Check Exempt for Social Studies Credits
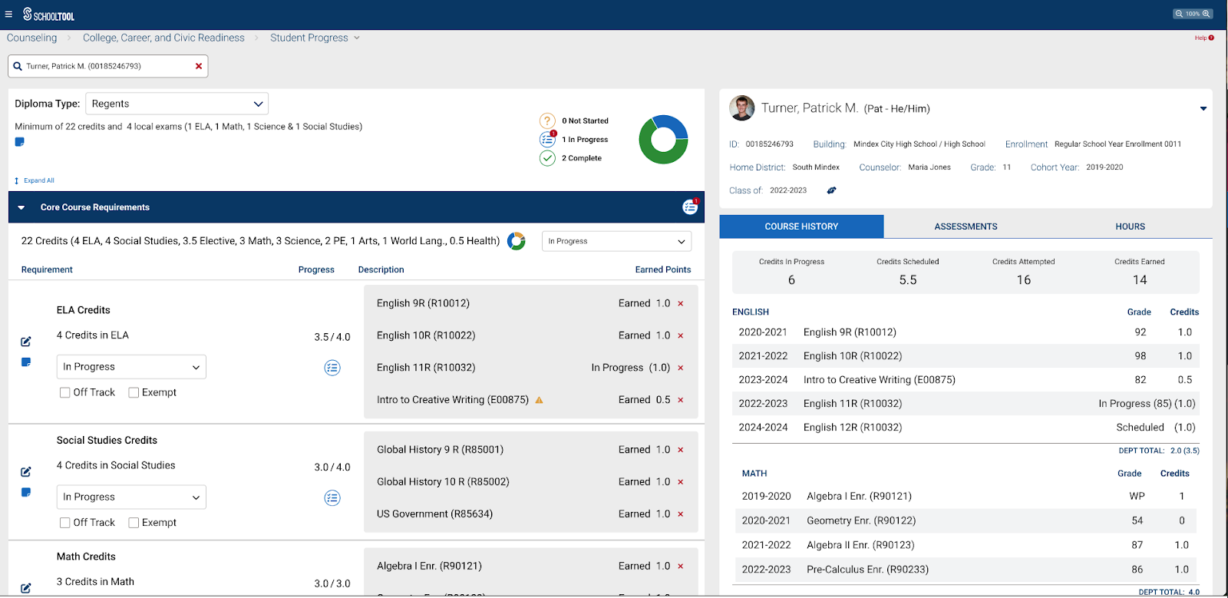This screenshot has width=1228, height=598. [134, 523]
